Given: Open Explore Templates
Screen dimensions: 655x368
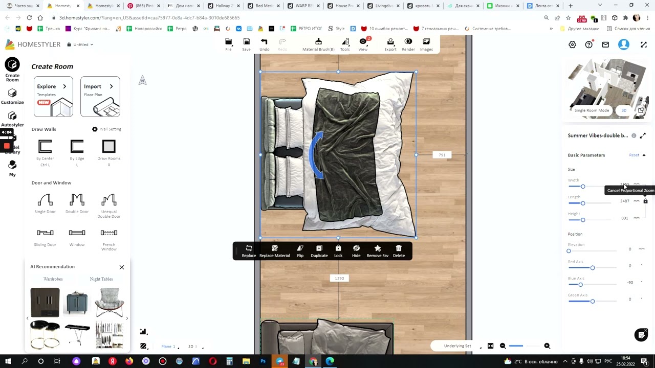Looking at the screenshot, I should 53,97.
